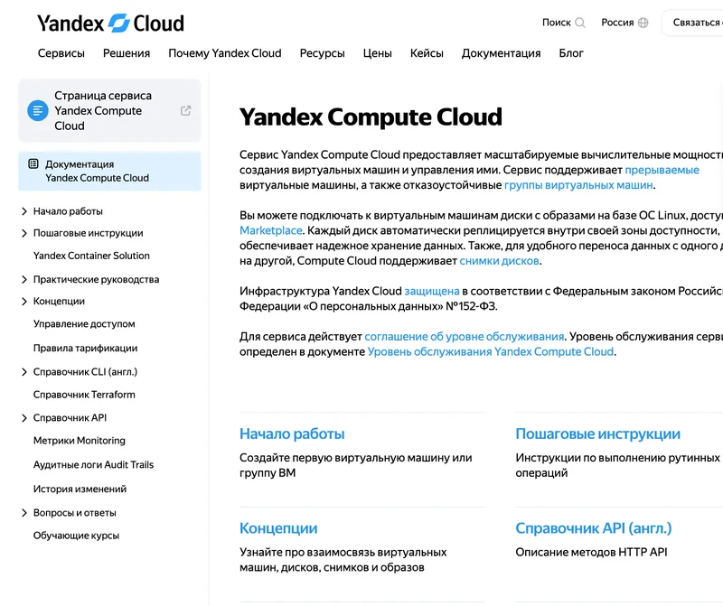Open Документация in top navigation

pos(502,53)
